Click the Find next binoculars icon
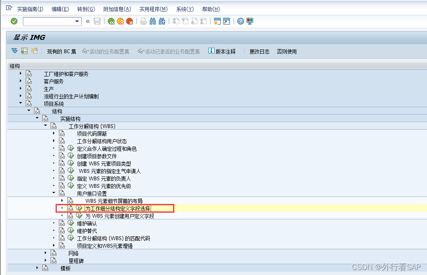Viewport: 427px width, 275px height. point(162,21)
